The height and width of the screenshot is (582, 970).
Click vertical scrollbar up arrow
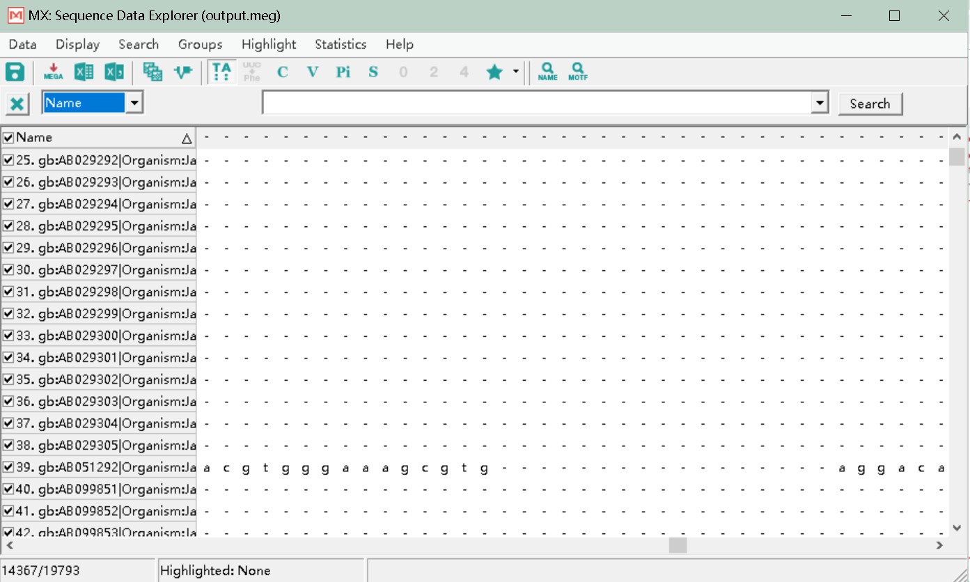tap(957, 137)
